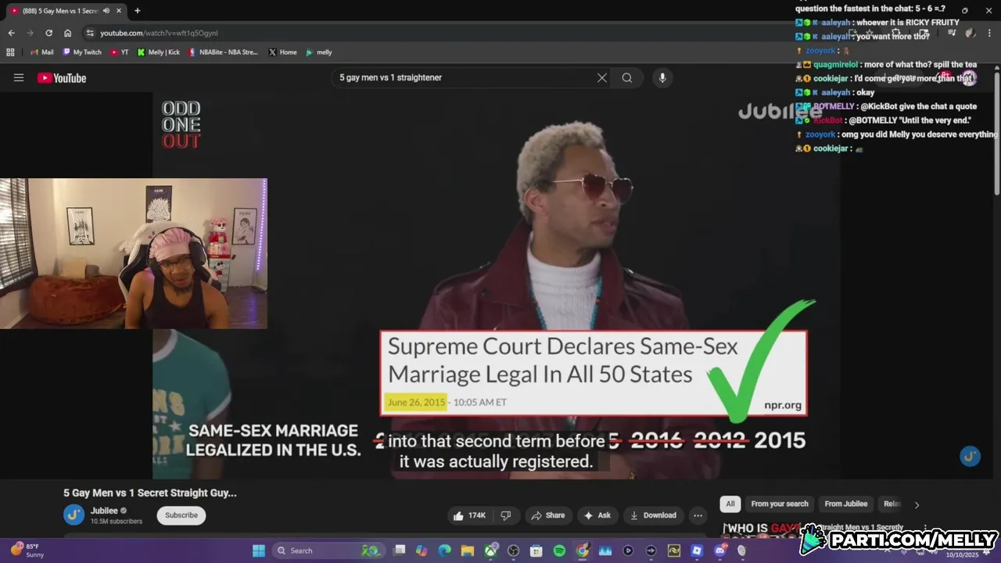Open the melly bookmark

point(319,52)
